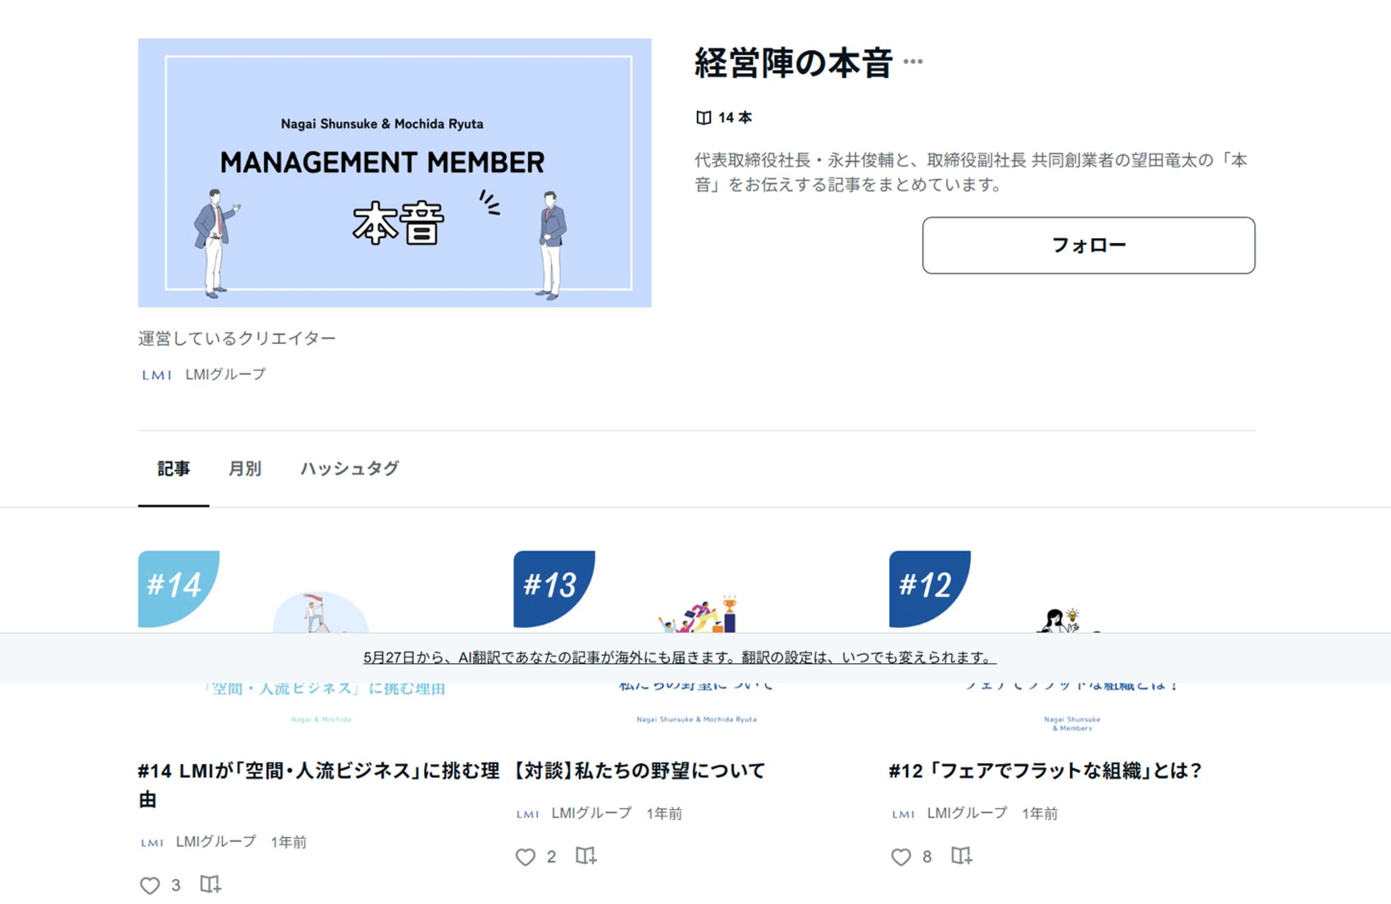Screen dimensions: 1391x904
Task: Add #14 article to magazine icon
Action: click(x=210, y=884)
